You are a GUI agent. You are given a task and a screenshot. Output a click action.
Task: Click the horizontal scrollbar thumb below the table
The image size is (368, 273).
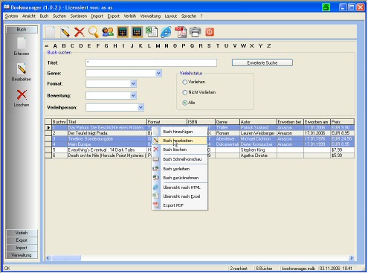pos(66,258)
